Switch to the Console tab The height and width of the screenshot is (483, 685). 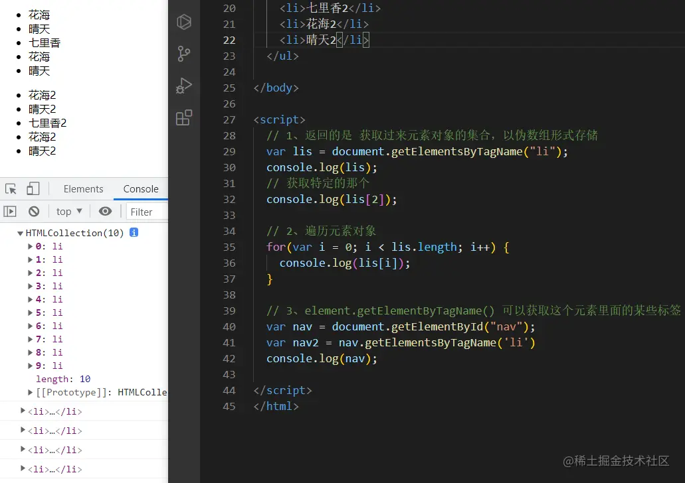point(141,189)
